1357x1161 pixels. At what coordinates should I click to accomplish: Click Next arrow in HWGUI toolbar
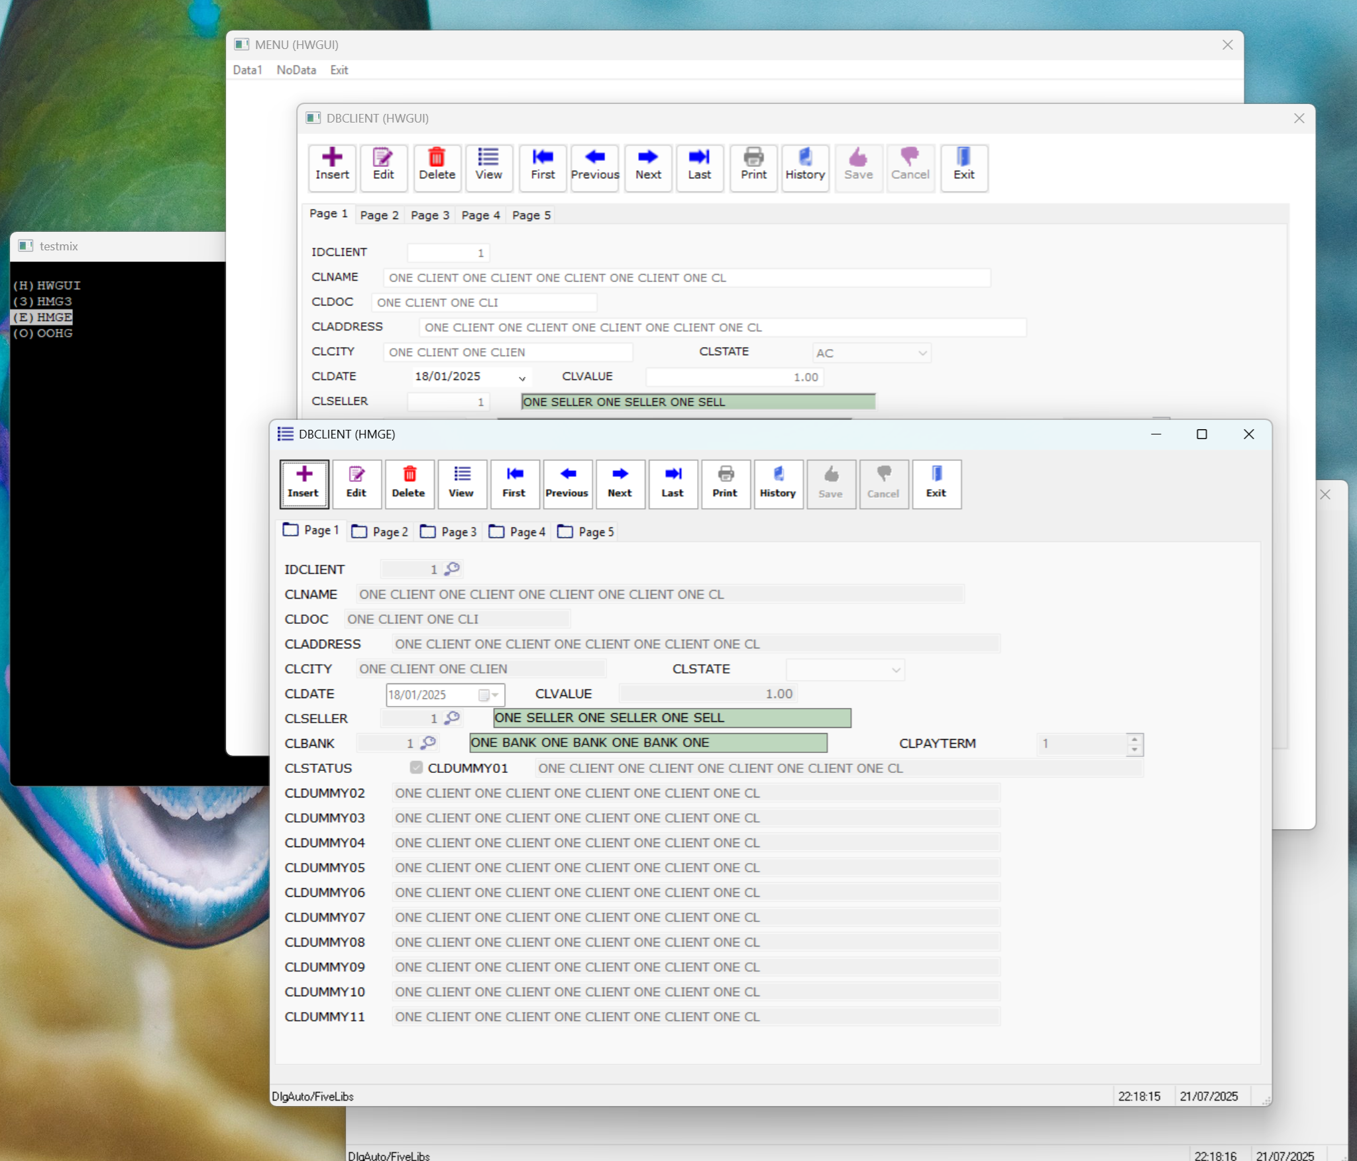648,166
